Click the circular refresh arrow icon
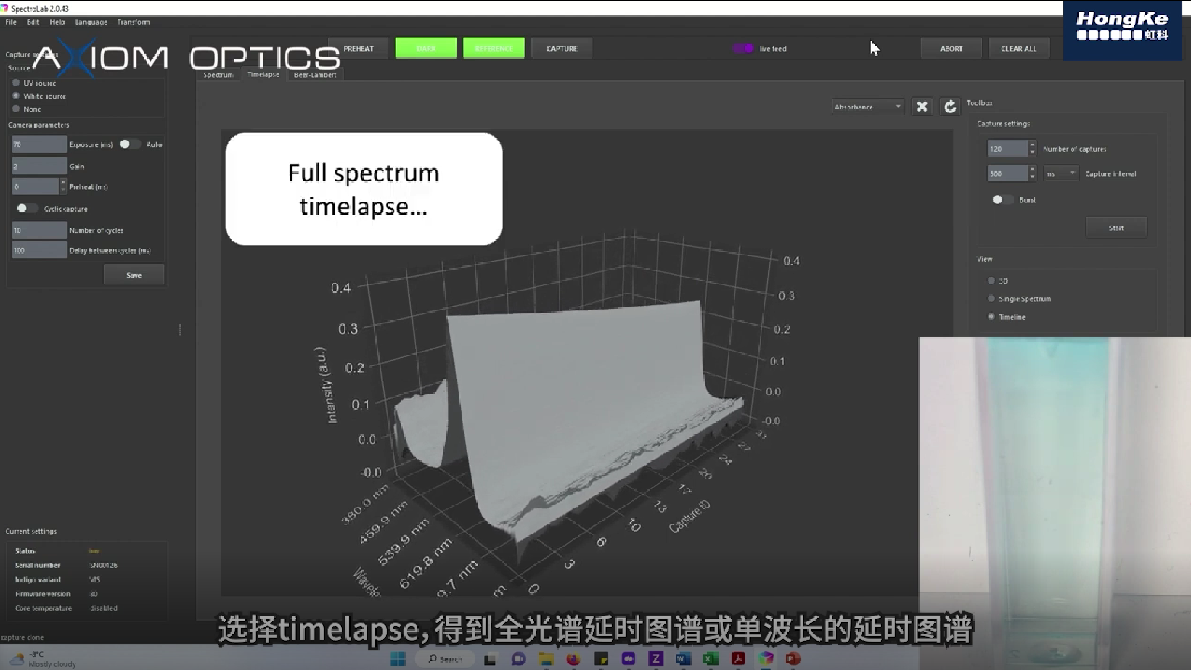The height and width of the screenshot is (670, 1191). coord(949,107)
